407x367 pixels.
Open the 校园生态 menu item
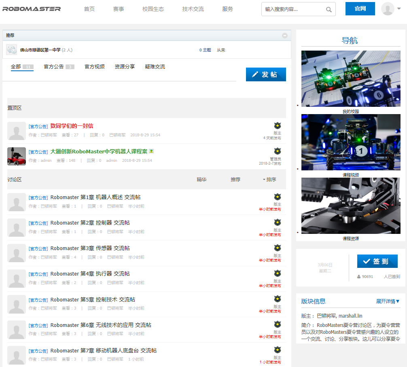153,9
